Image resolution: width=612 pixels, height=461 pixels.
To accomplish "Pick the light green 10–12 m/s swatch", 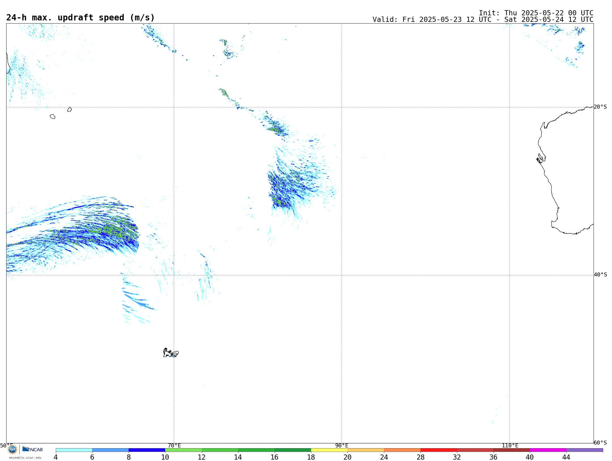I will click(184, 450).
